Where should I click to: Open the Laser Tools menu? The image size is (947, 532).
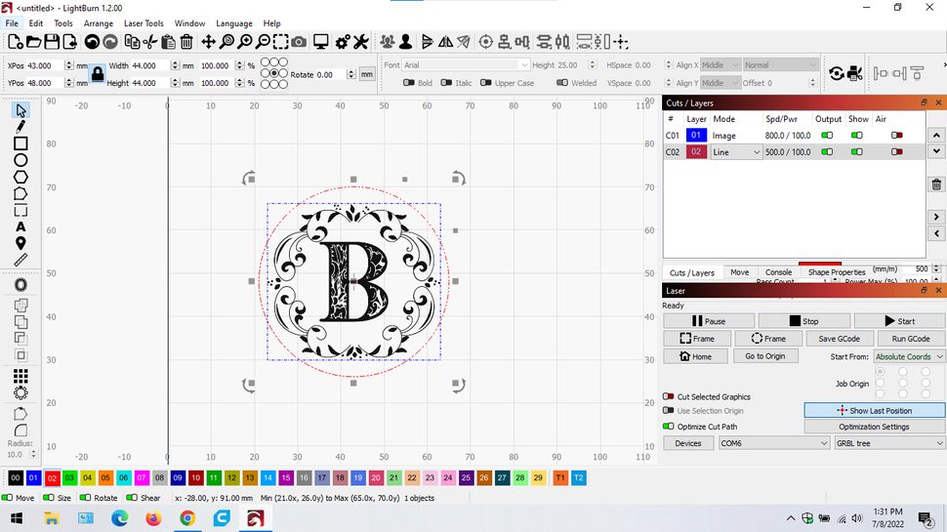click(144, 23)
